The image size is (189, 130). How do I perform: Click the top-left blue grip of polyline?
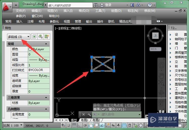tap(92, 57)
